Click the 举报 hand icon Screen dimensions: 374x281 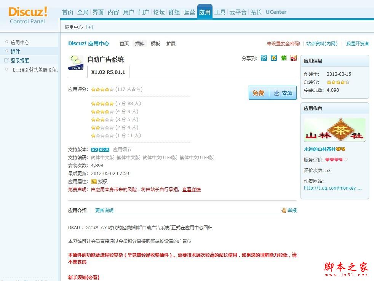(x=284, y=211)
